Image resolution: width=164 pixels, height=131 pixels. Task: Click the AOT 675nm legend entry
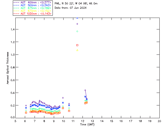(x=32, y=8)
